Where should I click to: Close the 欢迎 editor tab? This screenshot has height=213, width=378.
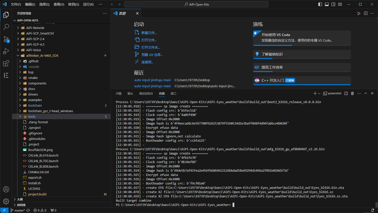click(x=137, y=13)
